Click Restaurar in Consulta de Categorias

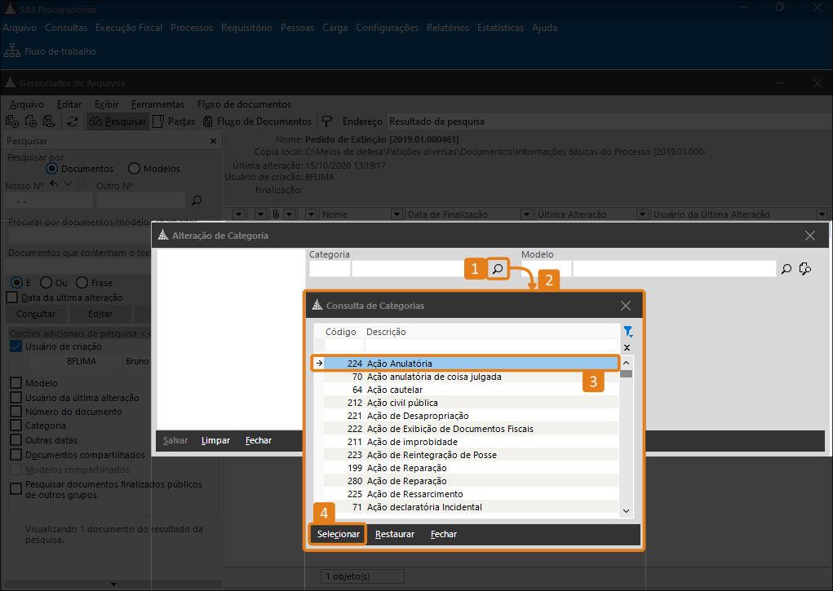[395, 535]
